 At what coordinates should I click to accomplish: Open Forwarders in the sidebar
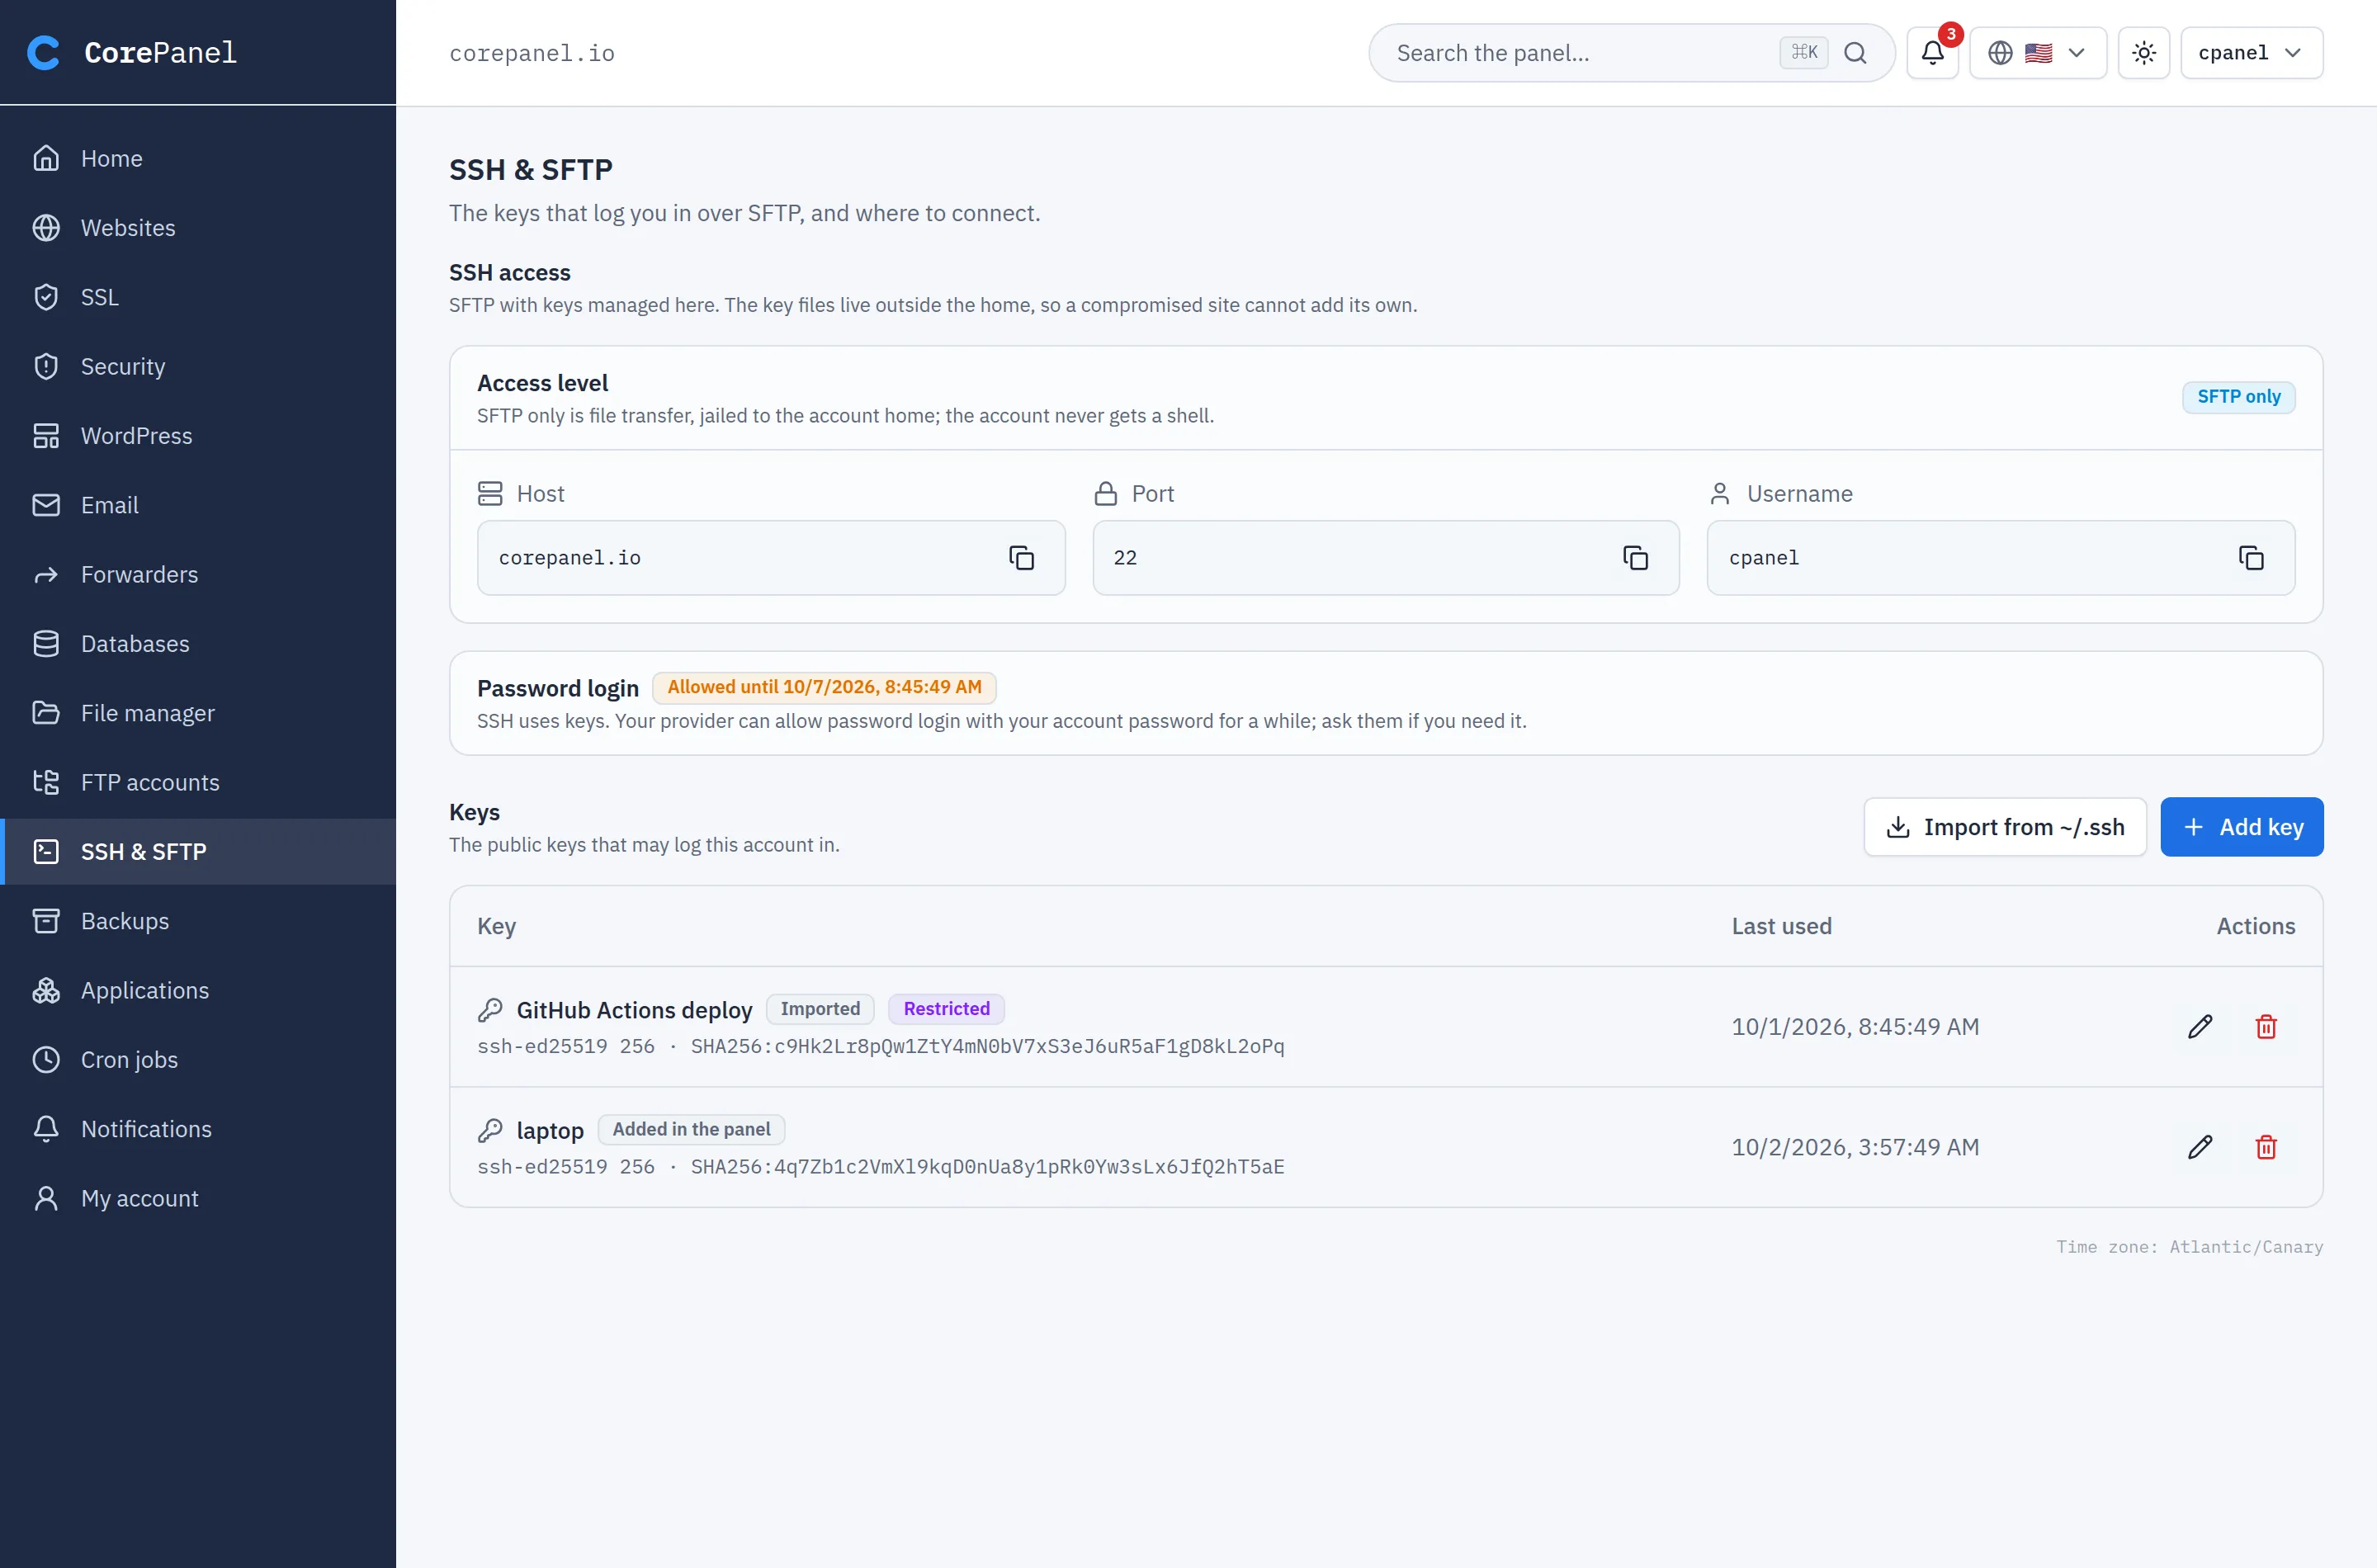(198, 575)
